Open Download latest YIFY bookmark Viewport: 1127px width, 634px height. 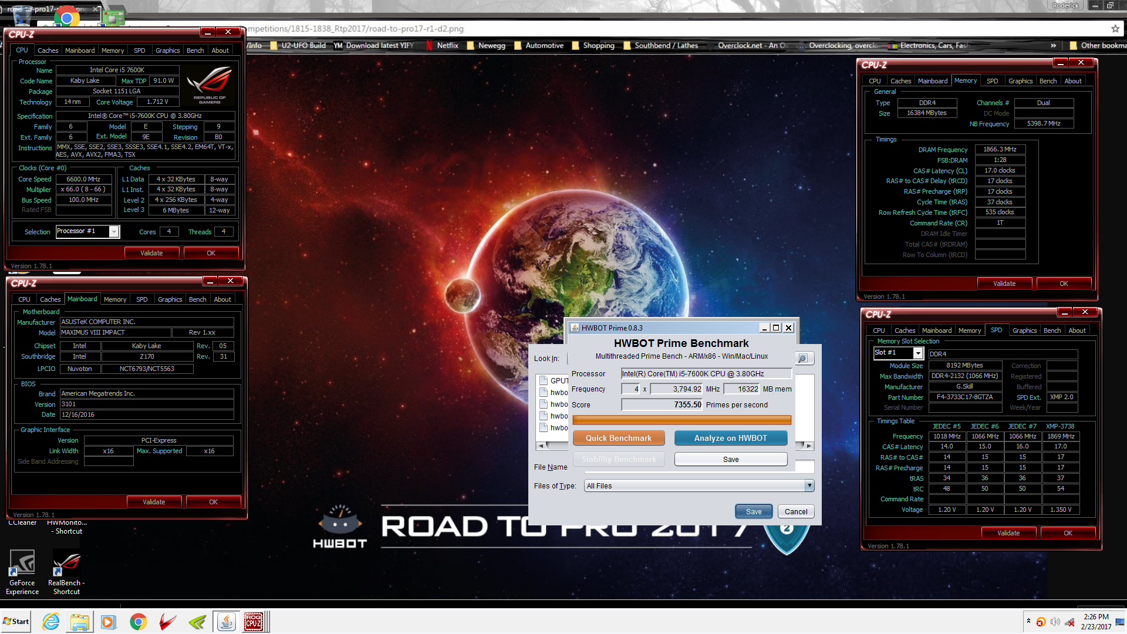tap(373, 45)
